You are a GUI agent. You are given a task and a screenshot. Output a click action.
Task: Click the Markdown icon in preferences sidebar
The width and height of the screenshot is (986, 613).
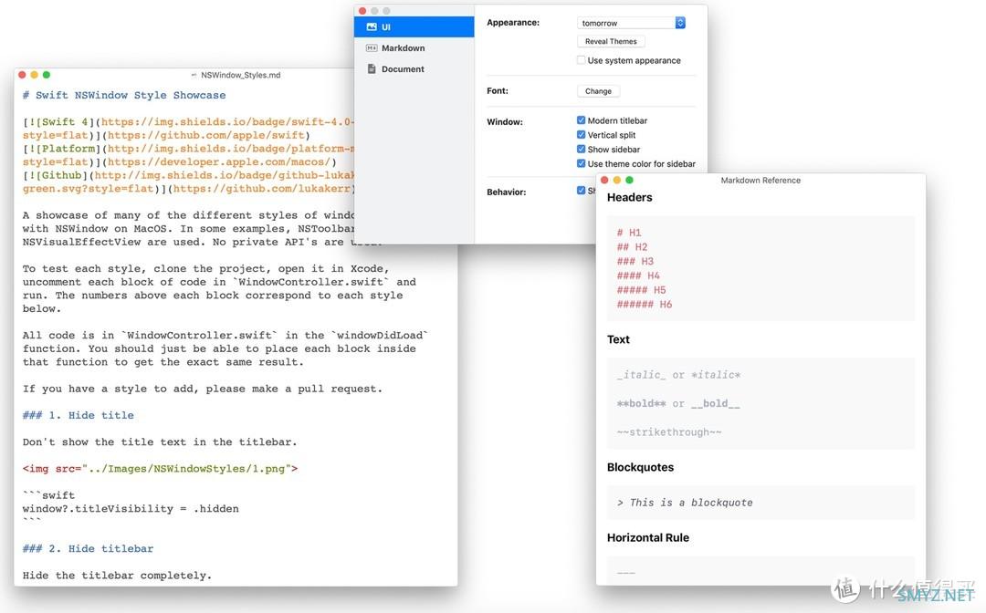(372, 47)
